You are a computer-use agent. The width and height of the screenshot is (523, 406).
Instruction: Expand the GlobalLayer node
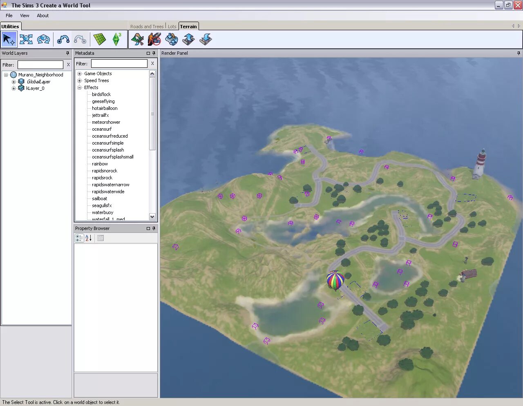[x=13, y=82]
